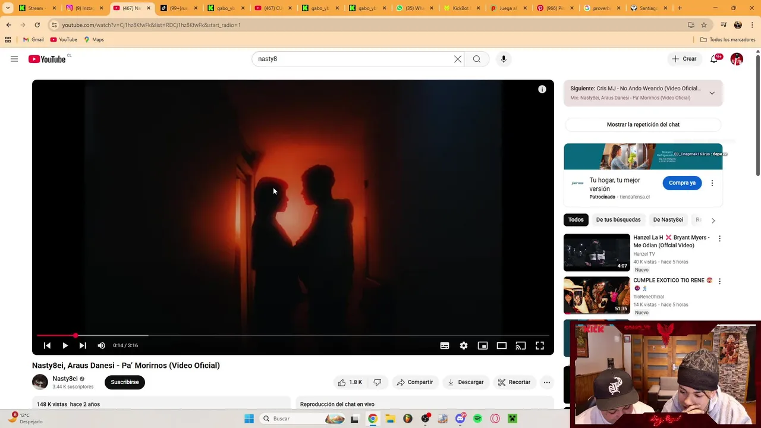Open the Windows Start menu
This screenshot has height=428, width=761.
point(249,418)
